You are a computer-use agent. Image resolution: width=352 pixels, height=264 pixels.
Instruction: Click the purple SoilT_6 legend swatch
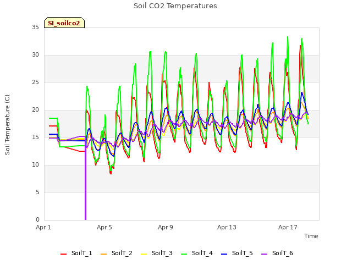coord(265,254)
